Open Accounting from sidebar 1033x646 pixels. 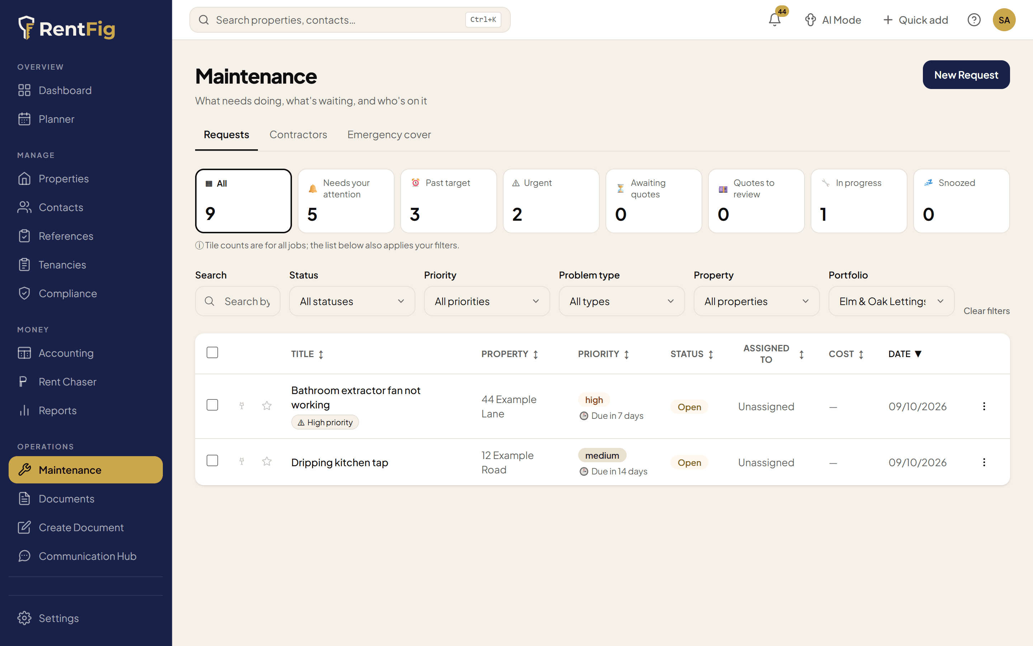coord(85,353)
